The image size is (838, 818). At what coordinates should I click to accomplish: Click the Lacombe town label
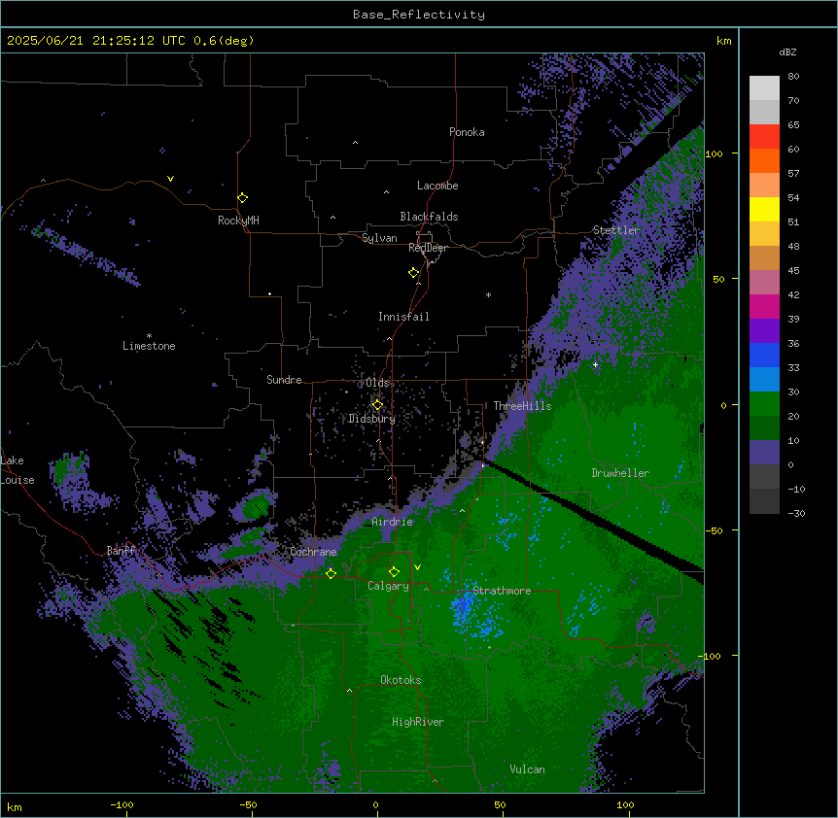[437, 186]
